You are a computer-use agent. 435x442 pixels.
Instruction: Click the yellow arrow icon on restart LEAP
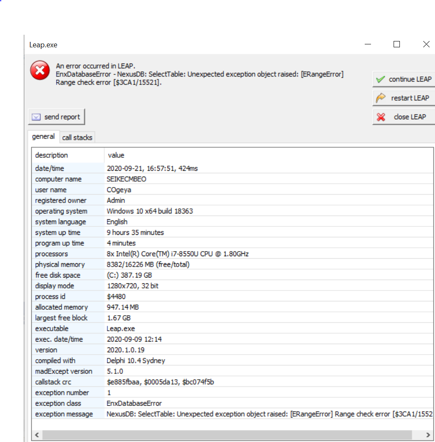(x=381, y=98)
